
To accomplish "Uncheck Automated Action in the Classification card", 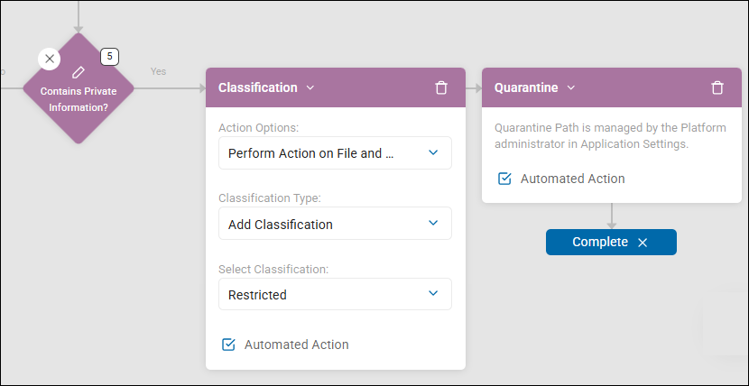I will [x=228, y=345].
